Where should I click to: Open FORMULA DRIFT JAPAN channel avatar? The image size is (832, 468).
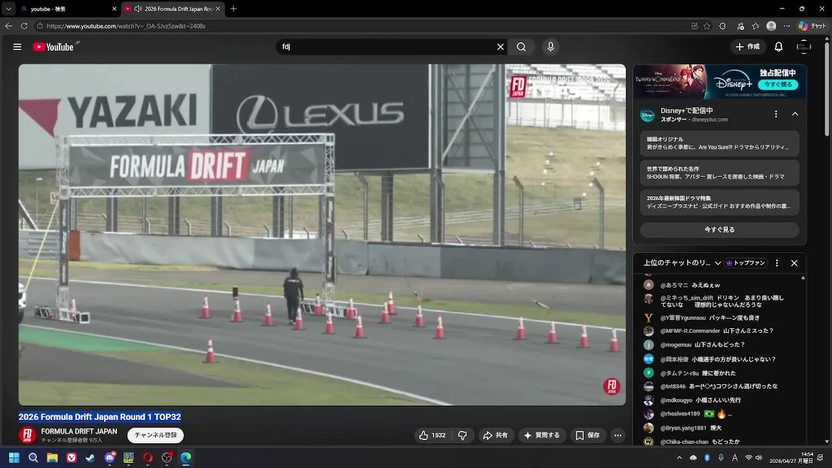pos(27,435)
